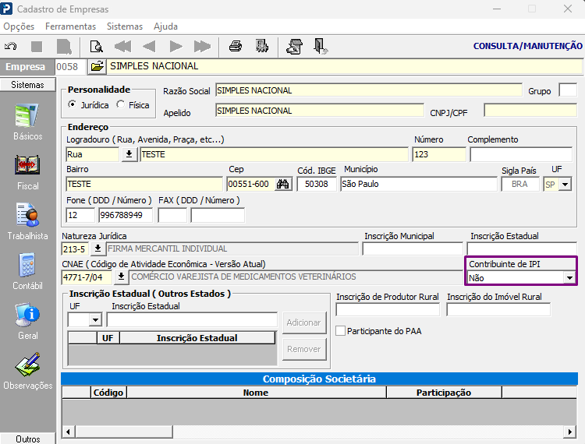Open the search record magnifier icon
Viewport: 585px width, 444px height.
[x=97, y=47]
